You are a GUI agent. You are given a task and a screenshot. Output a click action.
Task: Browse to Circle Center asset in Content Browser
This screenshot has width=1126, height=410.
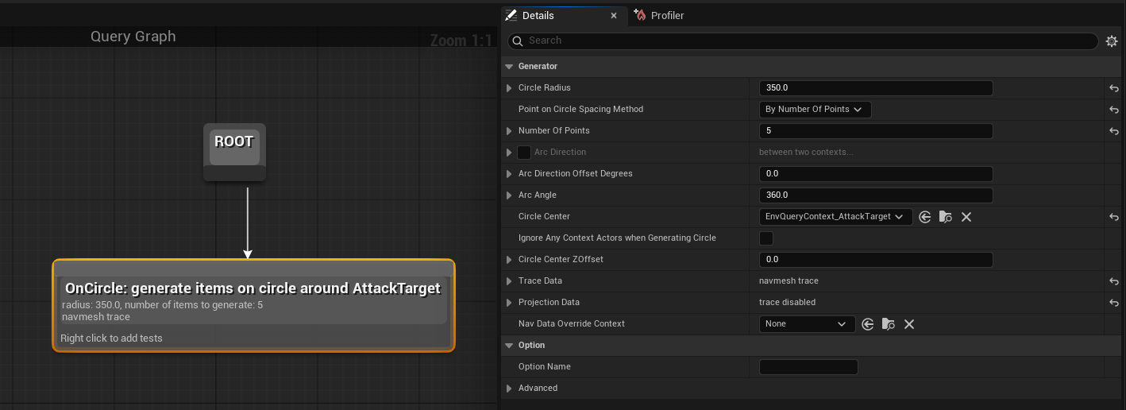click(945, 217)
